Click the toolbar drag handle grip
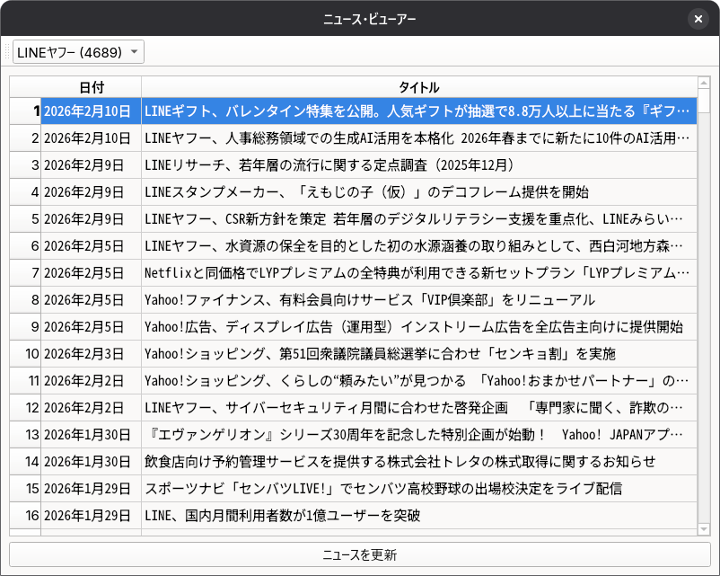This screenshot has width=720, height=576. click(6, 52)
